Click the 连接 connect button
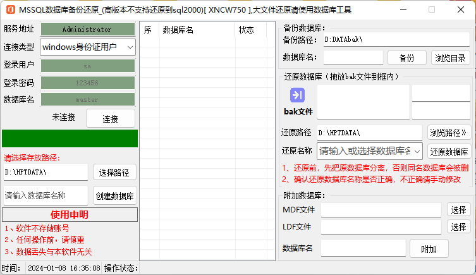This screenshot has width=476, height=275. click(x=111, y=119)
